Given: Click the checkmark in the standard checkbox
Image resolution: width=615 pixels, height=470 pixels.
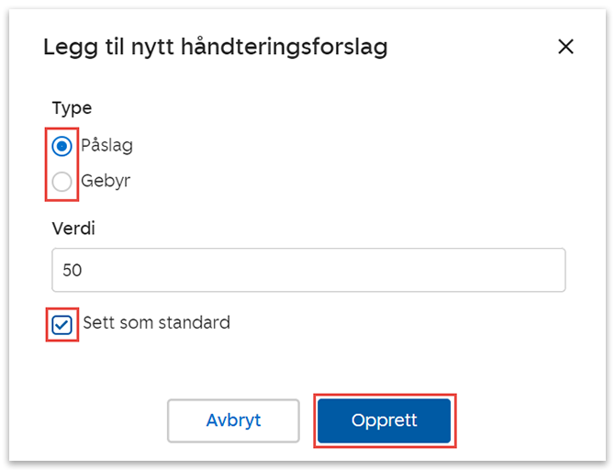Looking at the screenshot, I should 62,324.
